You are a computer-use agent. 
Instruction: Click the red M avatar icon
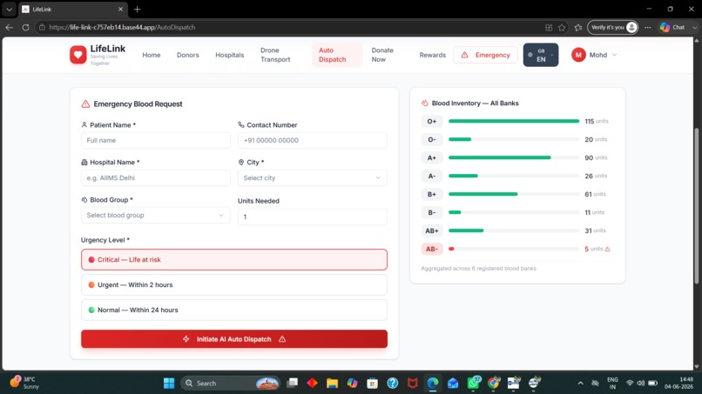pyautogui.click(x=578, y=55)
